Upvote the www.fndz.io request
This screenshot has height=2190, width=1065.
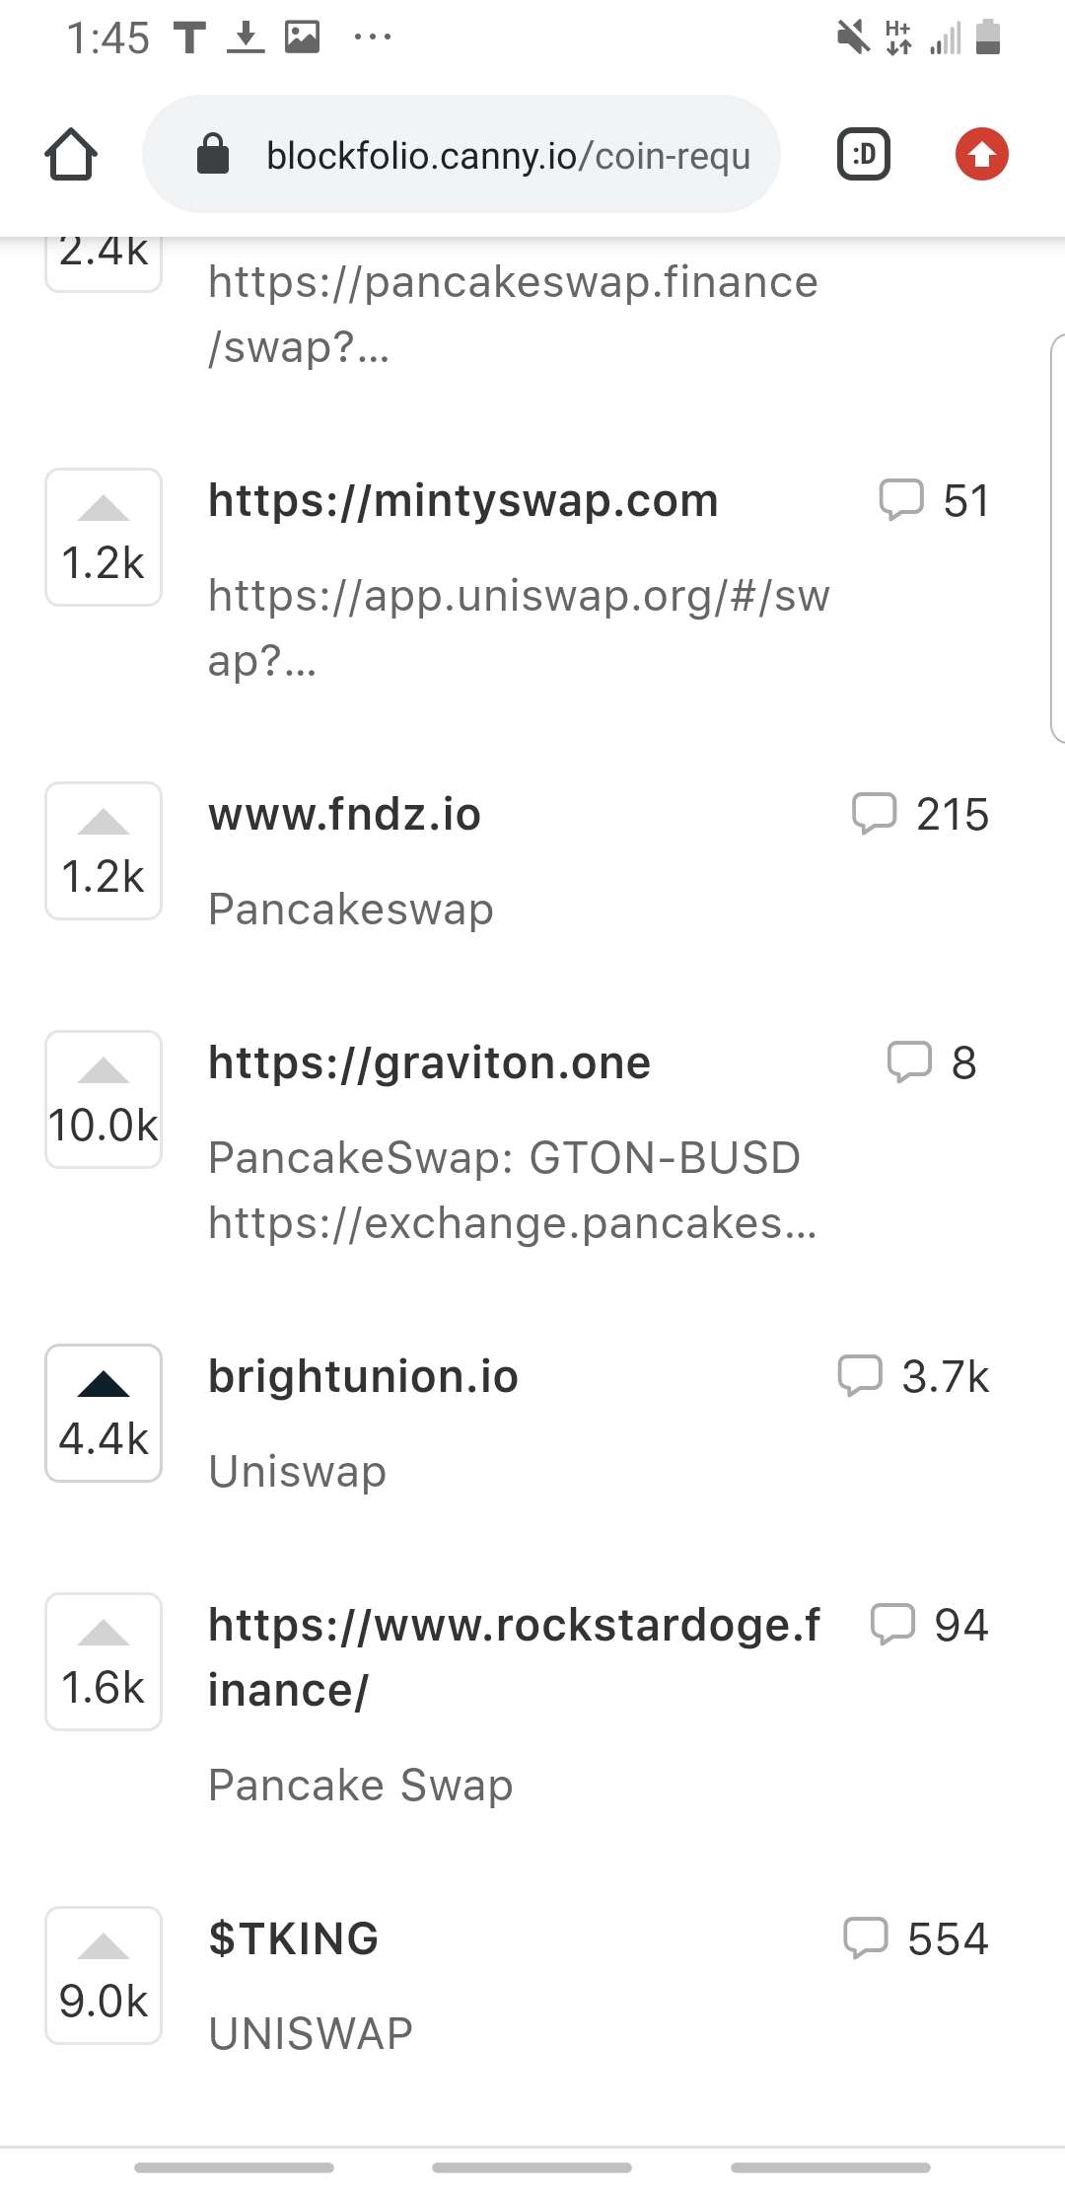pyautogui.click(x=104, y=851)
